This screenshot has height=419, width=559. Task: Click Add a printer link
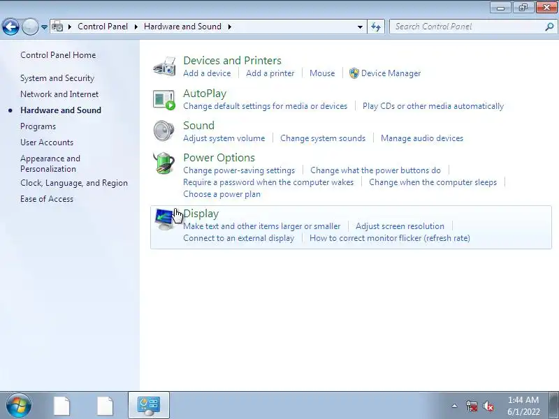click(270, 73)
